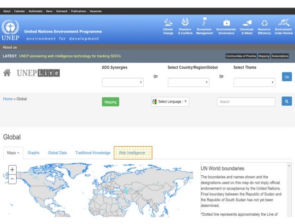The width and height of the screenshot is (295, 224).
Task: Open the Select Theme dropdown
Action: click(254, 82)
